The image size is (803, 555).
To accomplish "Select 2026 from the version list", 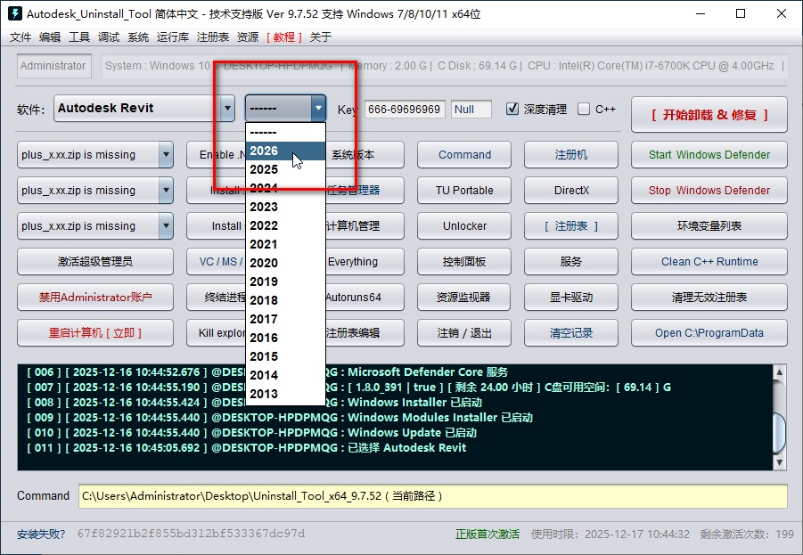I will [x=285, y=151].
